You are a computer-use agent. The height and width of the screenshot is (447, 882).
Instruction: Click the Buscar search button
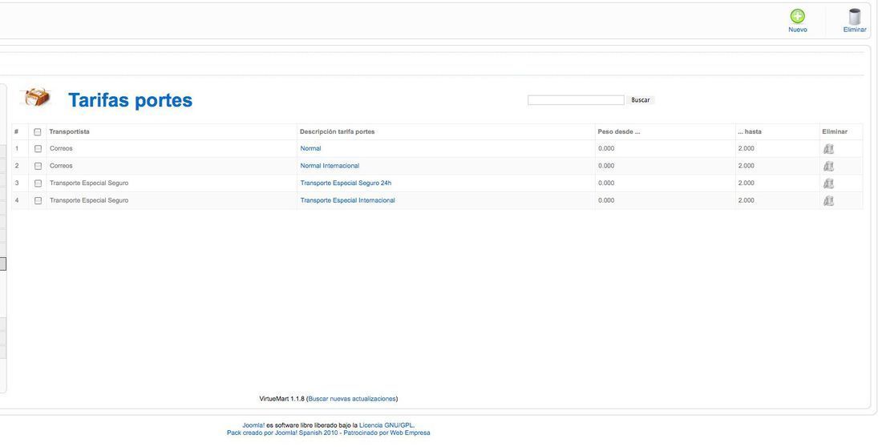click(x=640, y=100)
